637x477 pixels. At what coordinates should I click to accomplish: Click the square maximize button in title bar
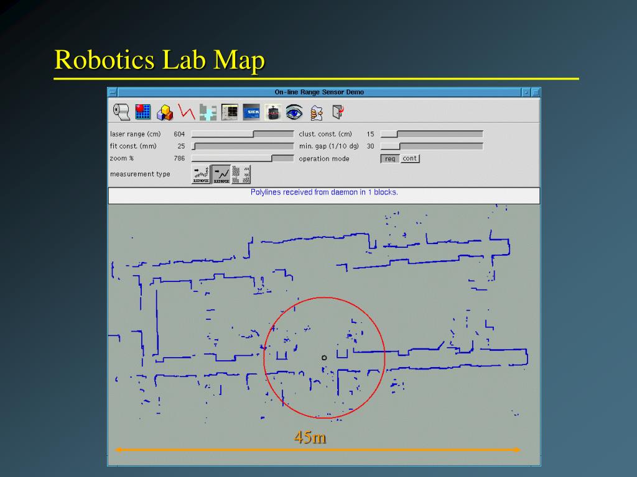point(536,93)
